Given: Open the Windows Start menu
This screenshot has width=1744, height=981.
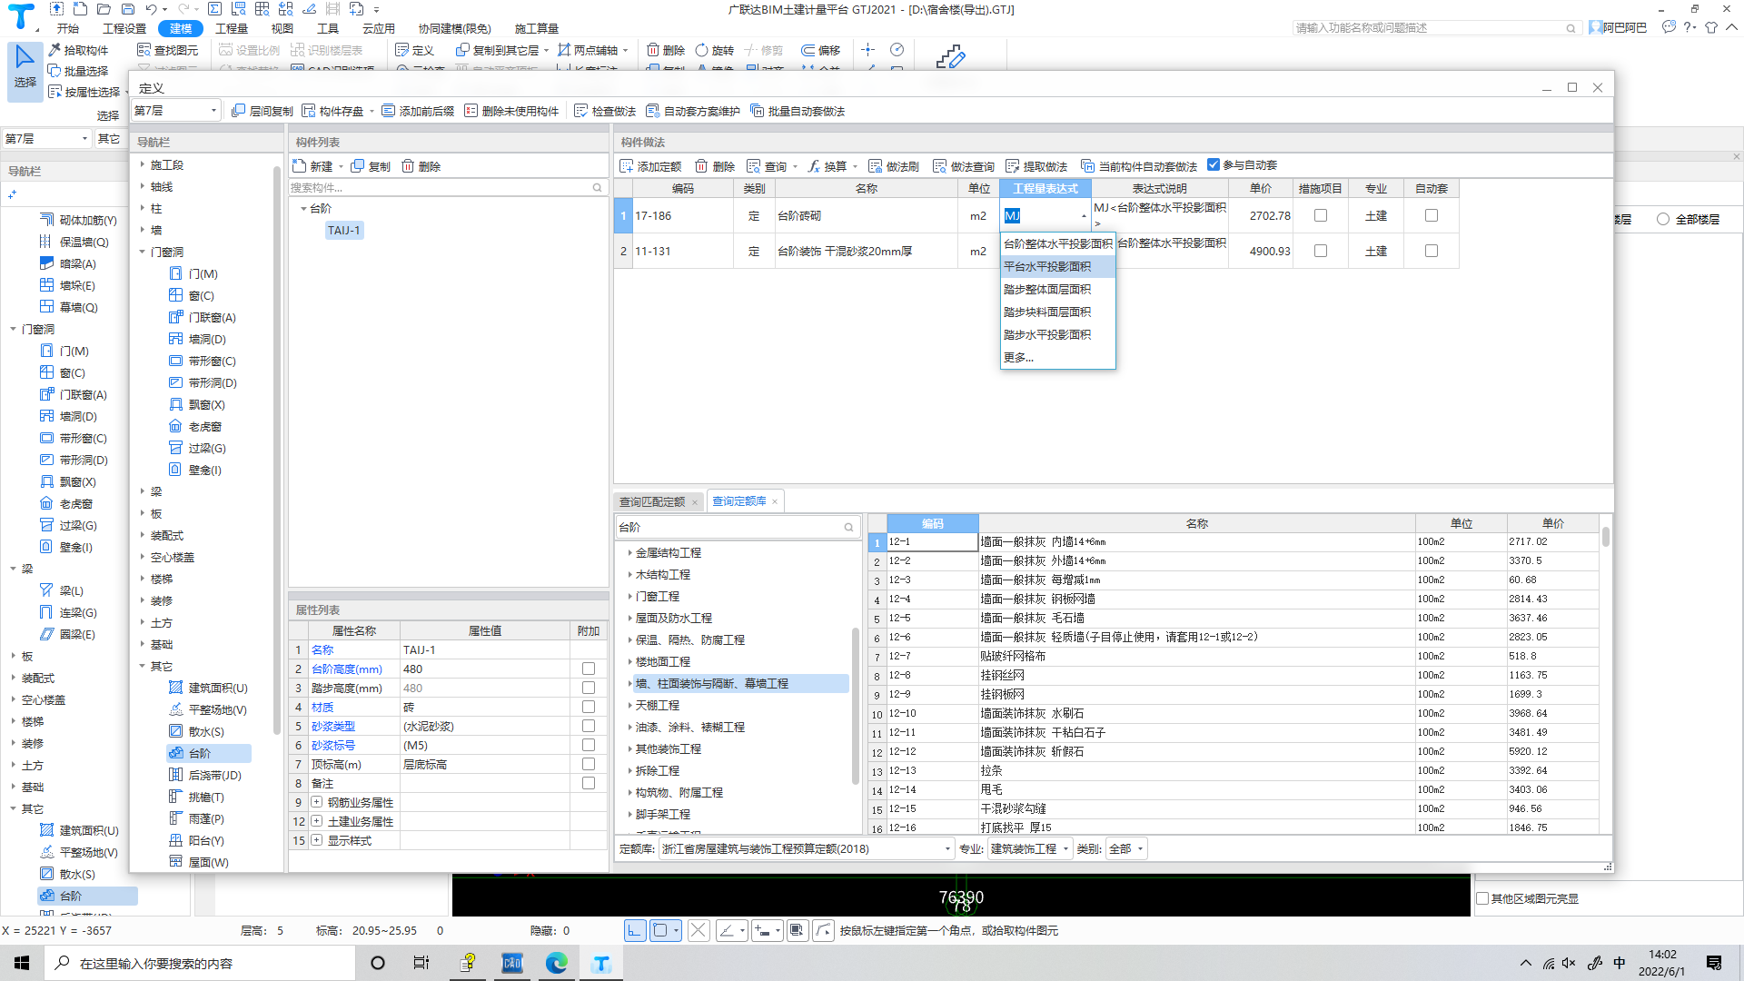Looking at the screenshot, I should pos(22,963).
